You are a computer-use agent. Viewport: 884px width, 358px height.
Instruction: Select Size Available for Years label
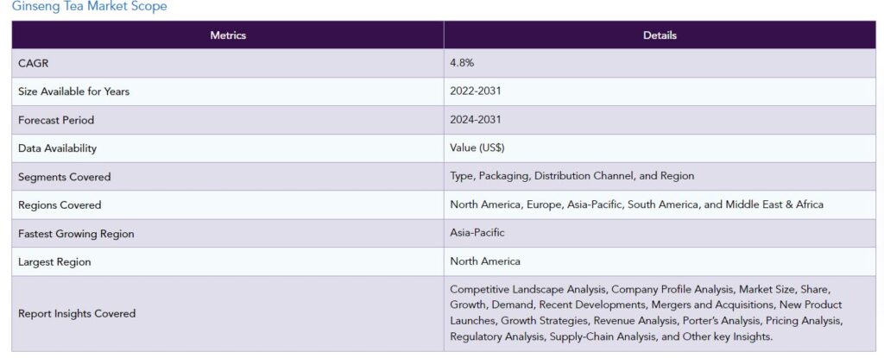click(74, 91)
